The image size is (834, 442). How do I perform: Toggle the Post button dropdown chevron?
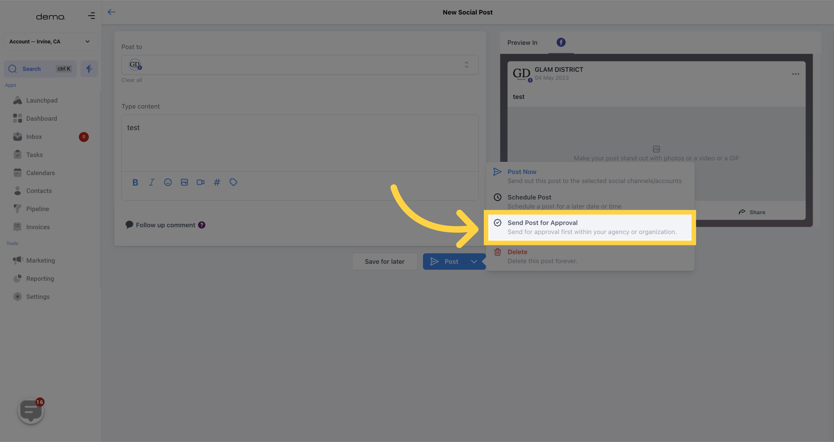474,262
